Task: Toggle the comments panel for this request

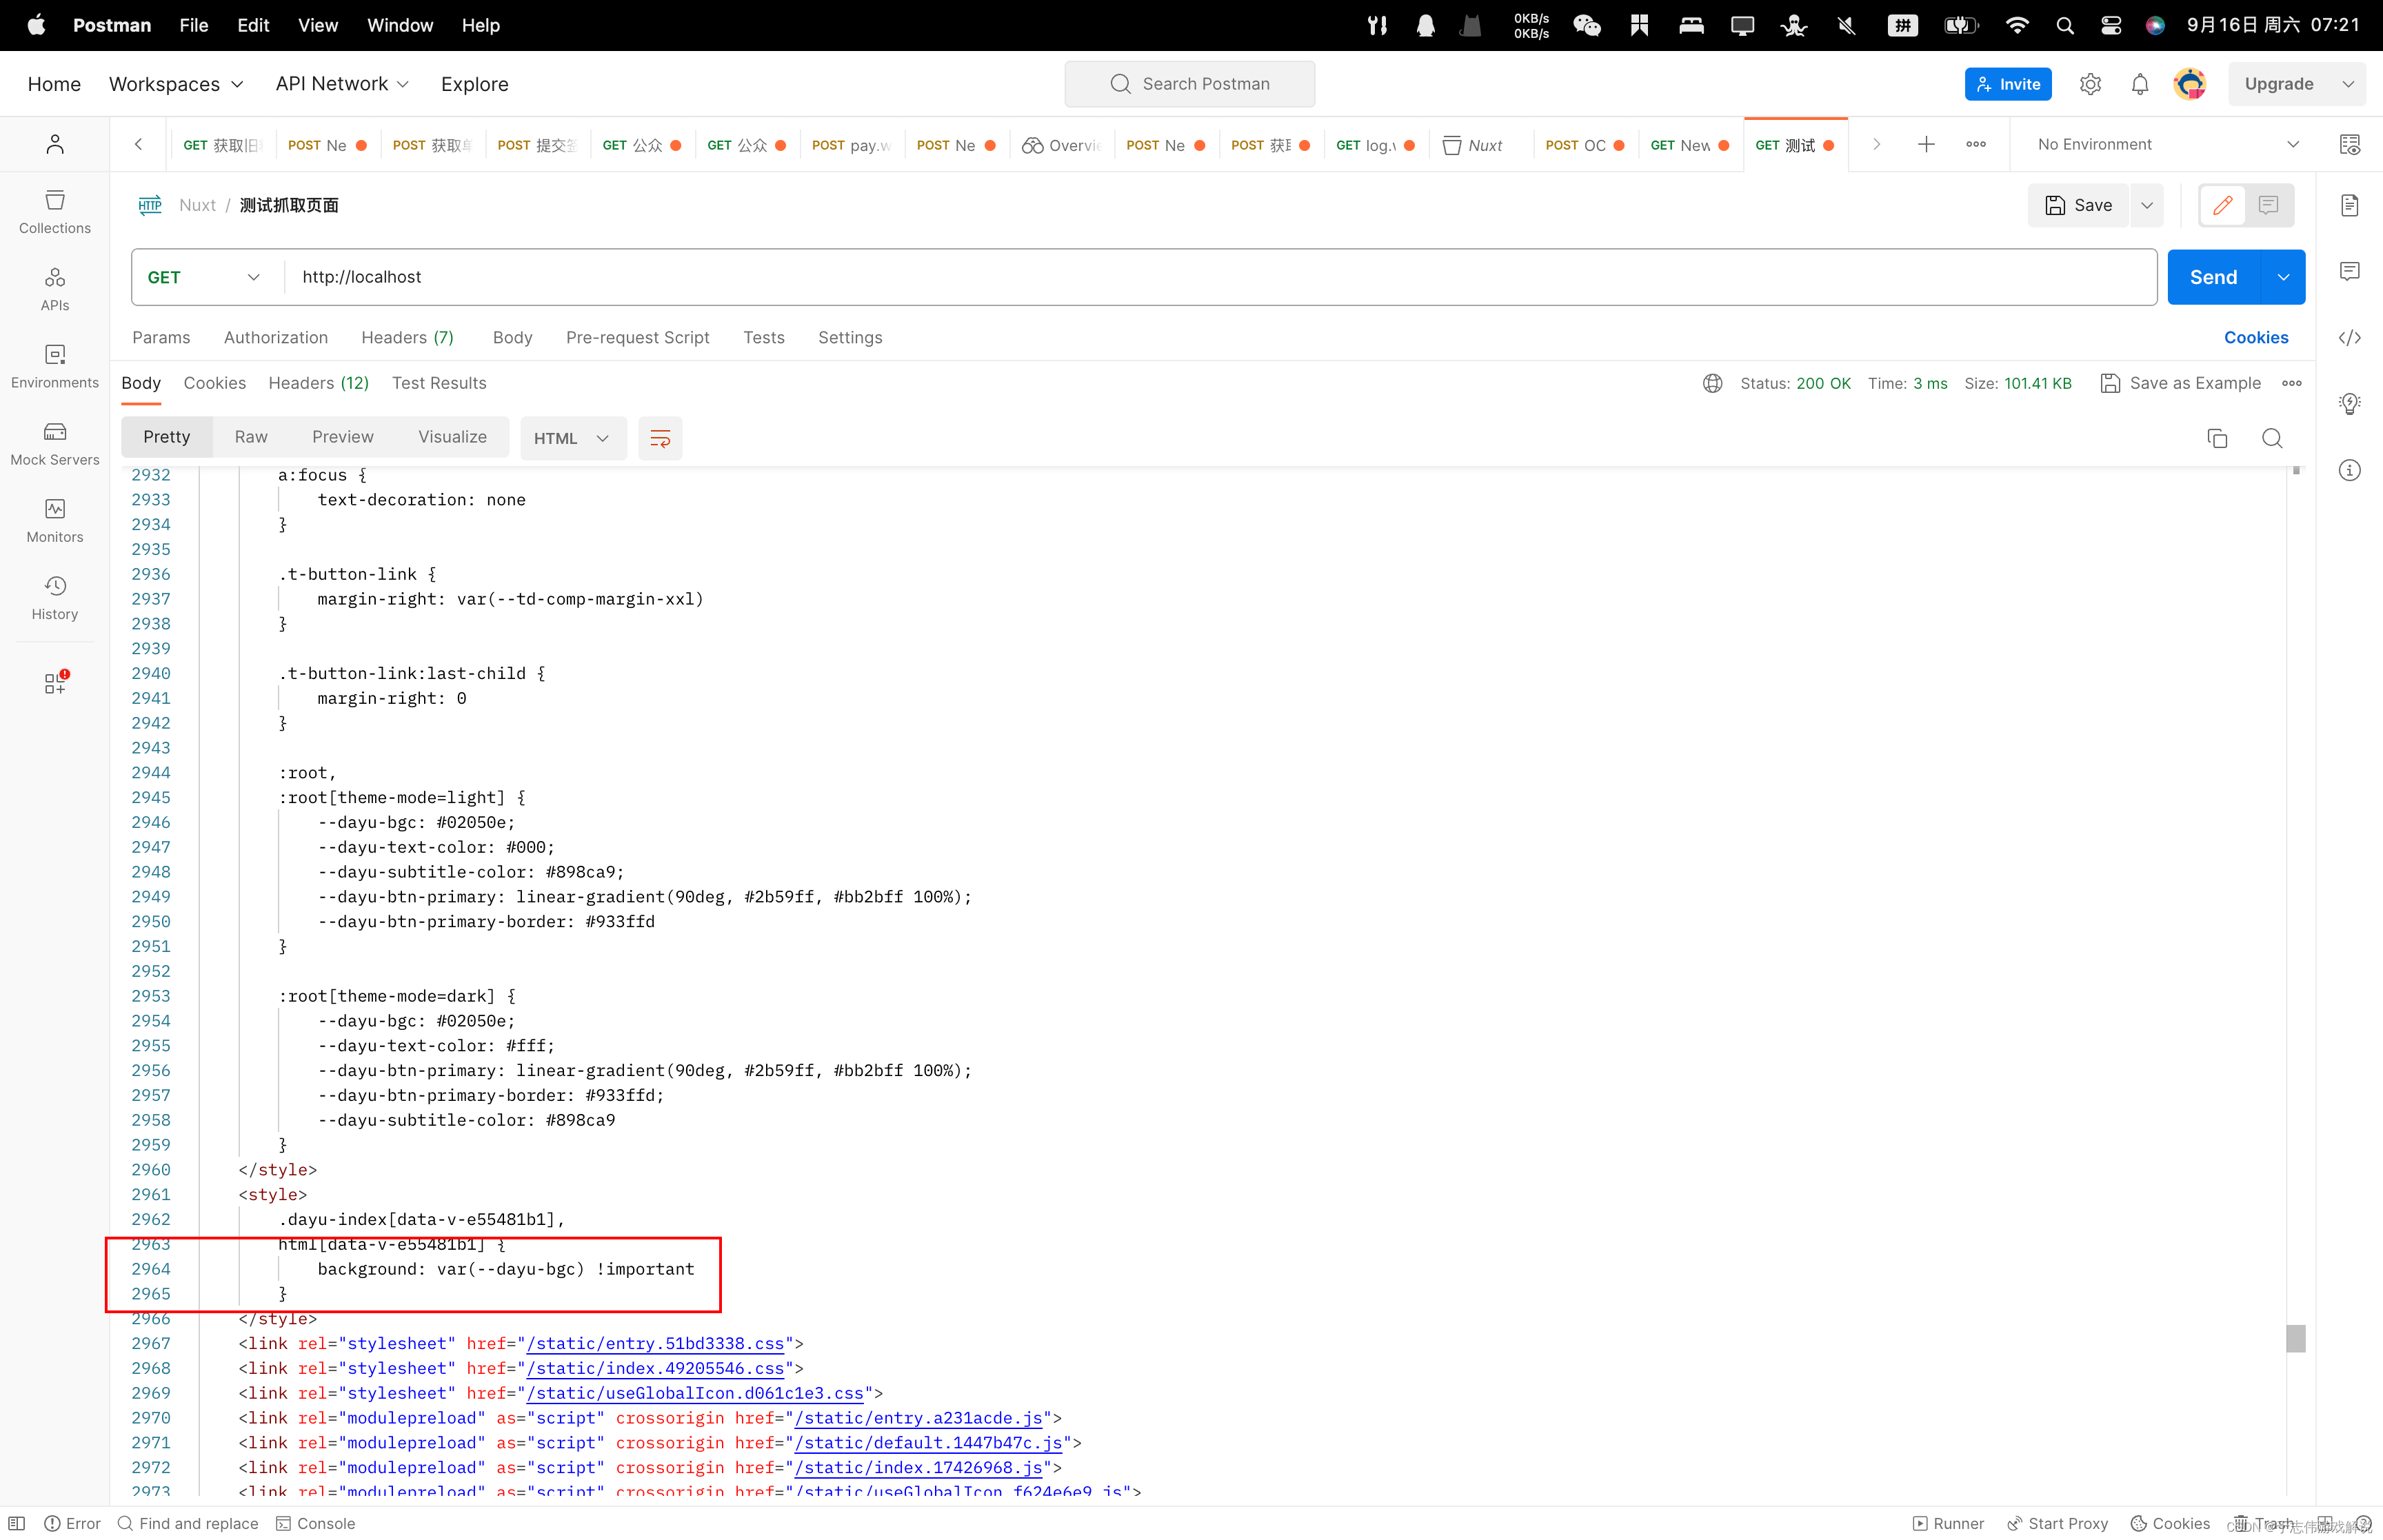Action: tap(2267, 205)
